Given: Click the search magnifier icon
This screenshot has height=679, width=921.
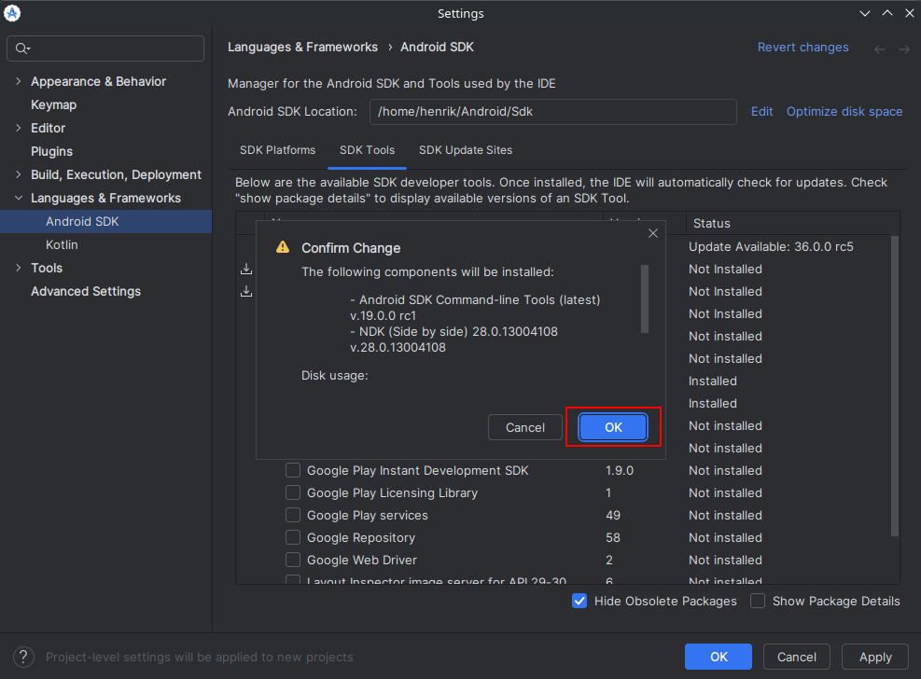Looking at the screenshot, I should click(x=21, y=48).
